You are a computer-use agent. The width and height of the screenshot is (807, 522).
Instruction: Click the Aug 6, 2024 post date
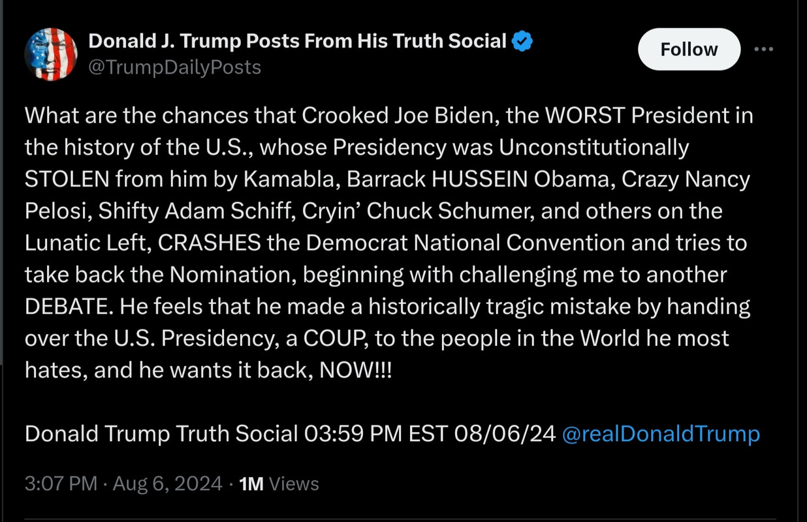point(168,484)
